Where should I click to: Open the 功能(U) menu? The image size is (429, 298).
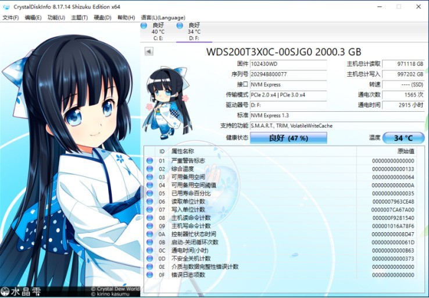coord(56,18)
